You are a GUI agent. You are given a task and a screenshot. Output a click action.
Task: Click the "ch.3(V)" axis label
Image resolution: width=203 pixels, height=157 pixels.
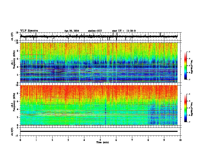tap(12, 132)
